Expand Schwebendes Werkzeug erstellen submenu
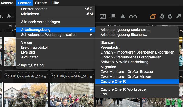The height and width of the screenshot is (107, 183). [56, 35]
